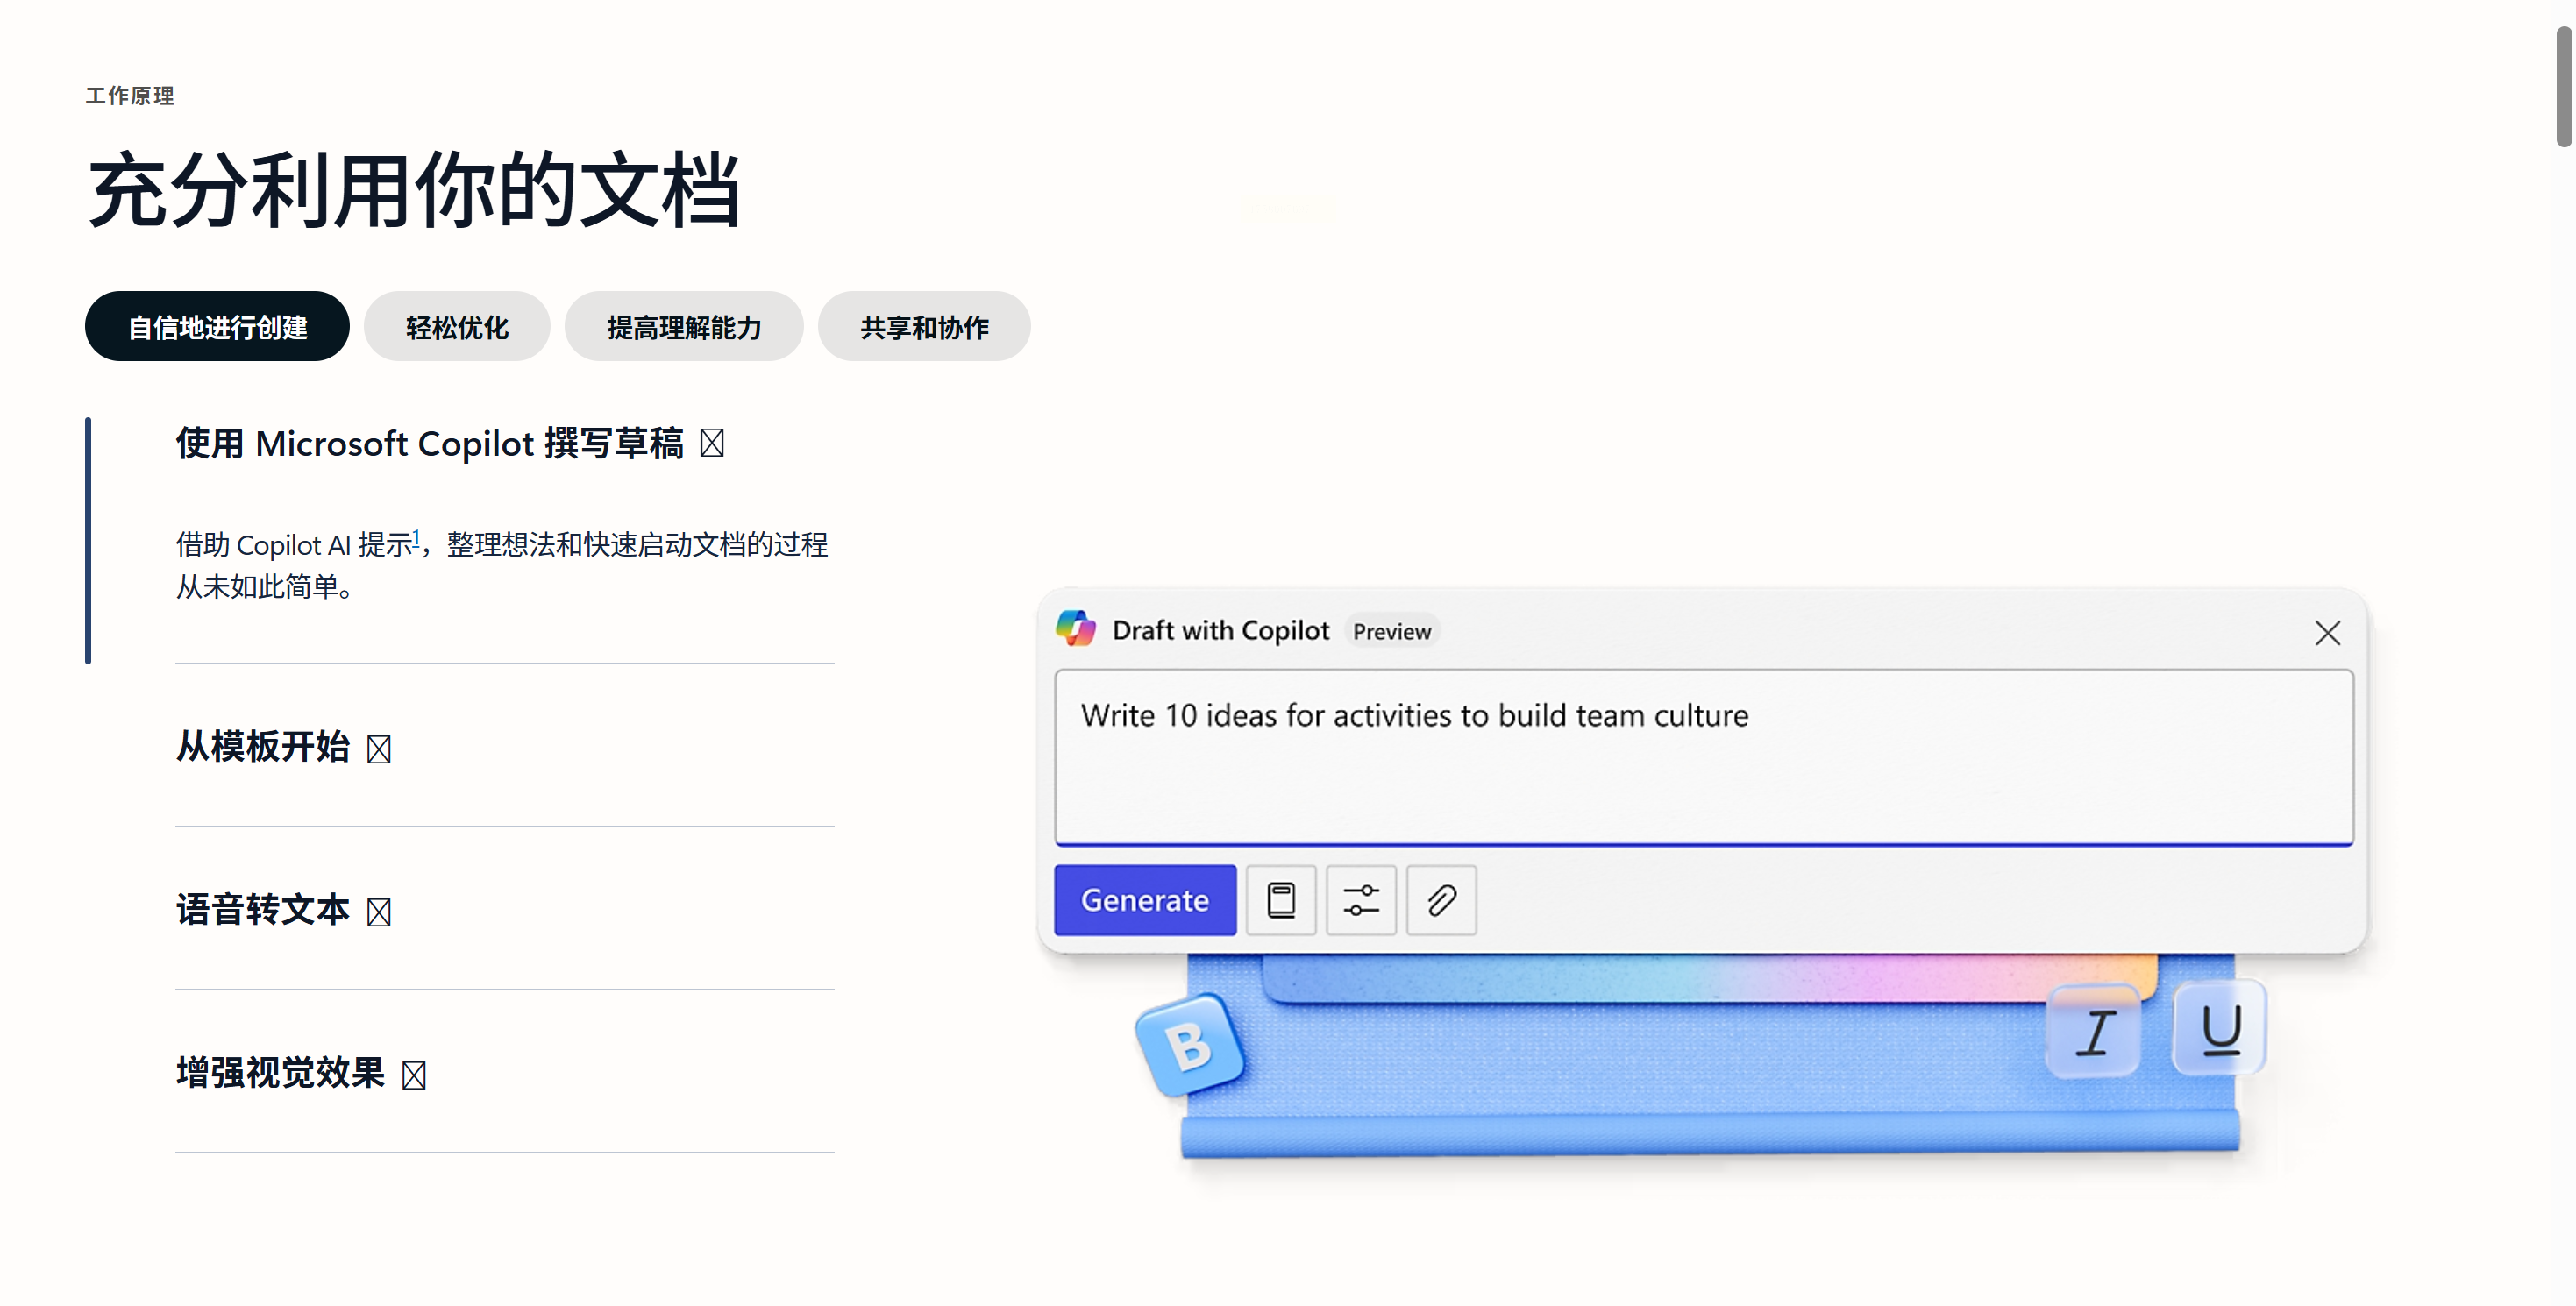
Task: Select the 自信地进行创建 tab
Action: [x=217, y=326]
